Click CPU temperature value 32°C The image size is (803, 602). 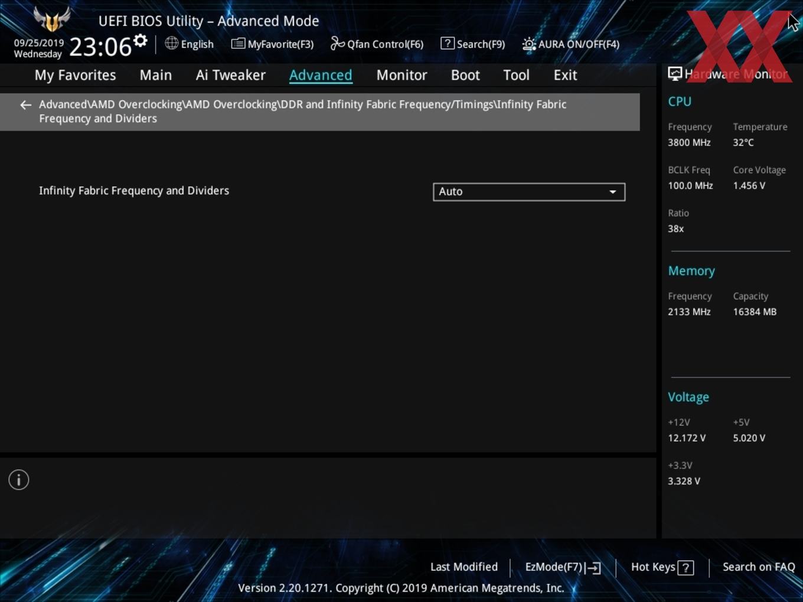tap(743, 142)
